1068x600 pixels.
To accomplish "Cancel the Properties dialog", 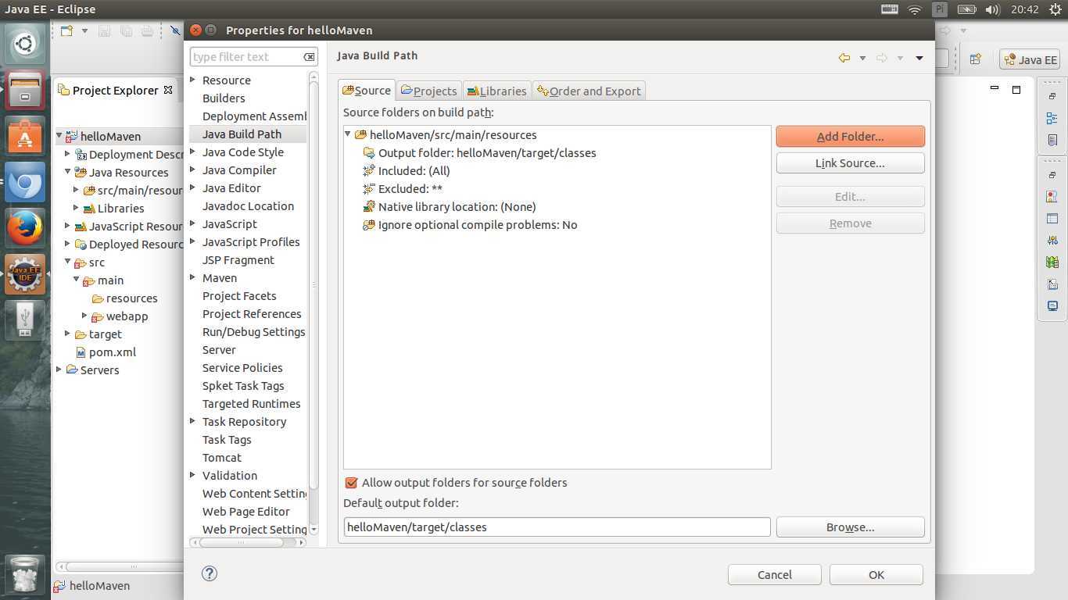I will (x=774, y=574).
